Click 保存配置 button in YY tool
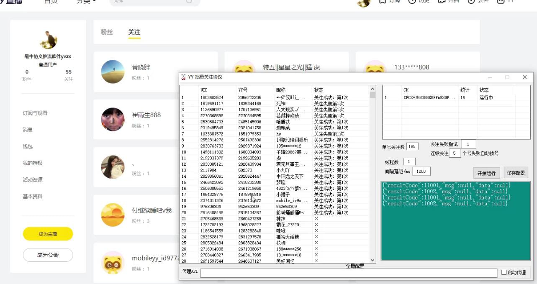Screen dimensions: 537x284 [516, 172]
